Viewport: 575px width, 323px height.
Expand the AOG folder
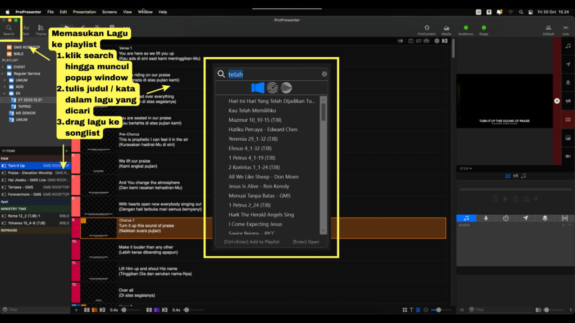point(4,87)
